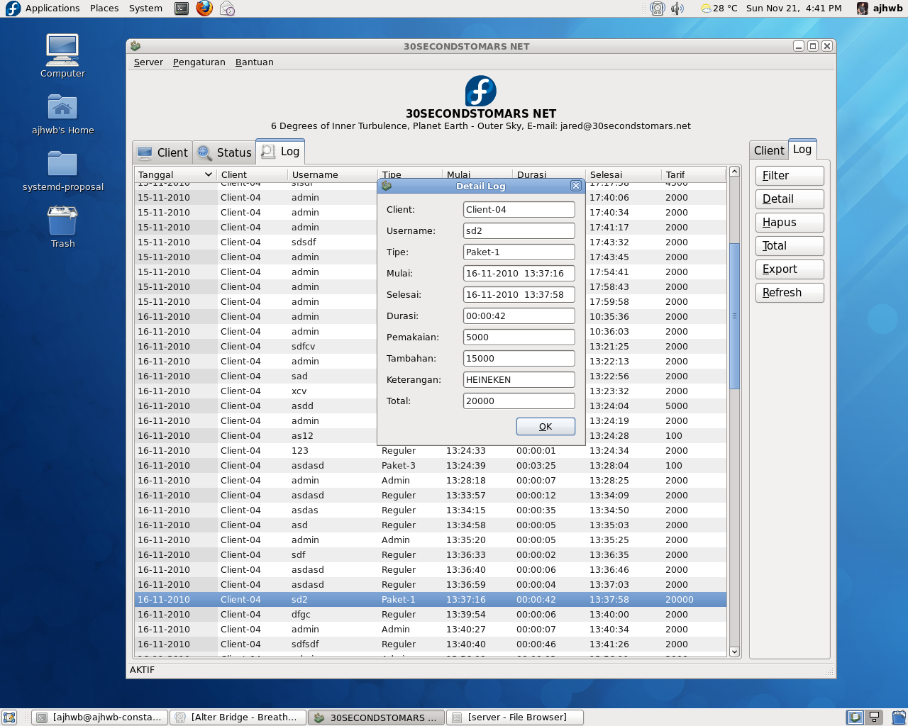Select the Client tab computer icon
Image resolution: width=908 pixels, height=726 pixels.
click(144, 152)
